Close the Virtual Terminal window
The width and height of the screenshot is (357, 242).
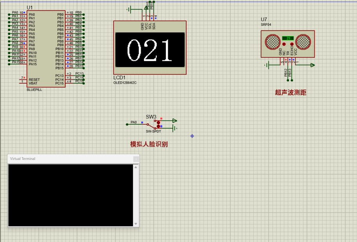coord(136,159)
